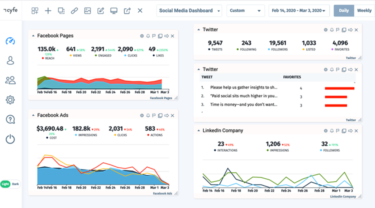This screenshot has height=208, width=375.
Task: Collapse the top Twitter stats widget
Action: point(198,30)
